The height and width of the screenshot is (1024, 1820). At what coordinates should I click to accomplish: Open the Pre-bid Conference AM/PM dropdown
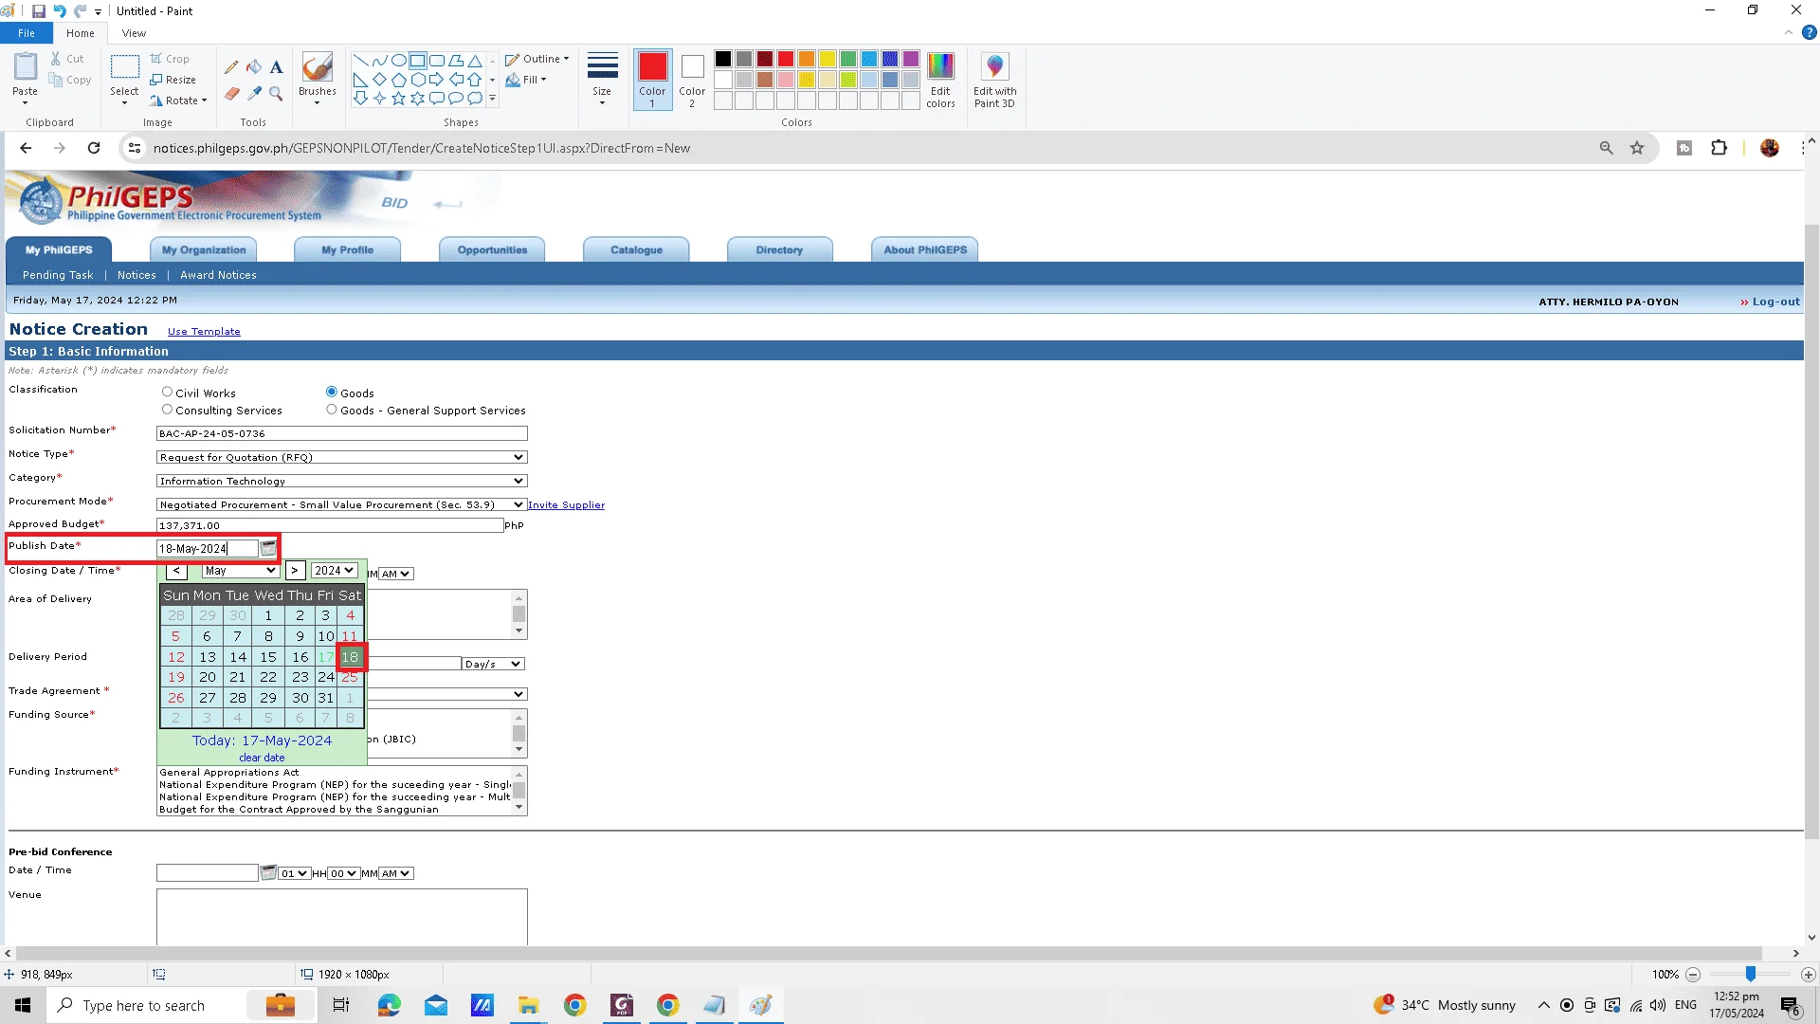(395, 873)
